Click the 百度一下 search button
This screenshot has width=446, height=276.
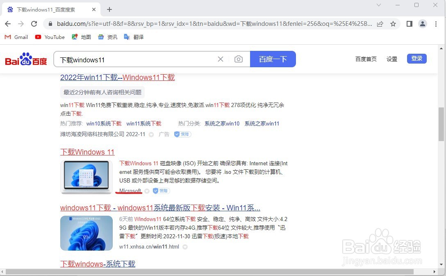pos(273,59)
